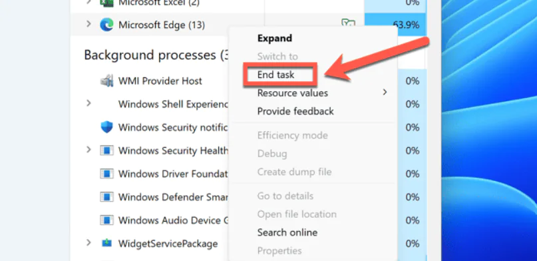This screenshot has height=261, width=537.
Task: Click the WidgetServicePackage icon
Action: (106, 243)
